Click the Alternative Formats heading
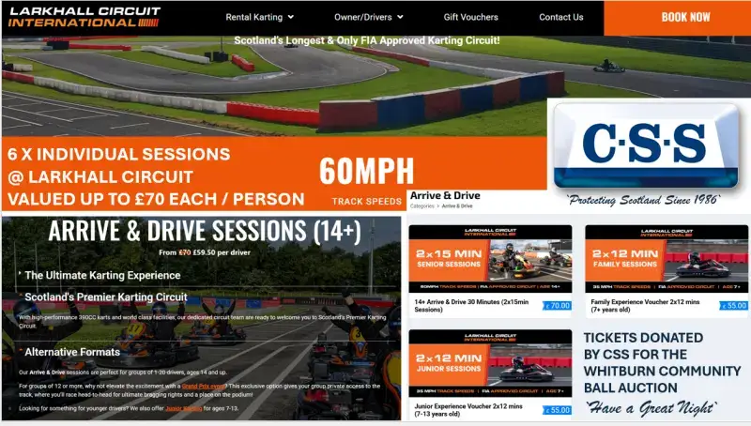This screenshot has width=751, height=426. (x=72, y=352)
